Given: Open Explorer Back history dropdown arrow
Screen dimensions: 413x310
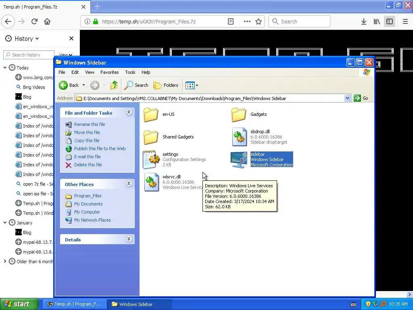Looking at the screenshot, I should 83,85.
